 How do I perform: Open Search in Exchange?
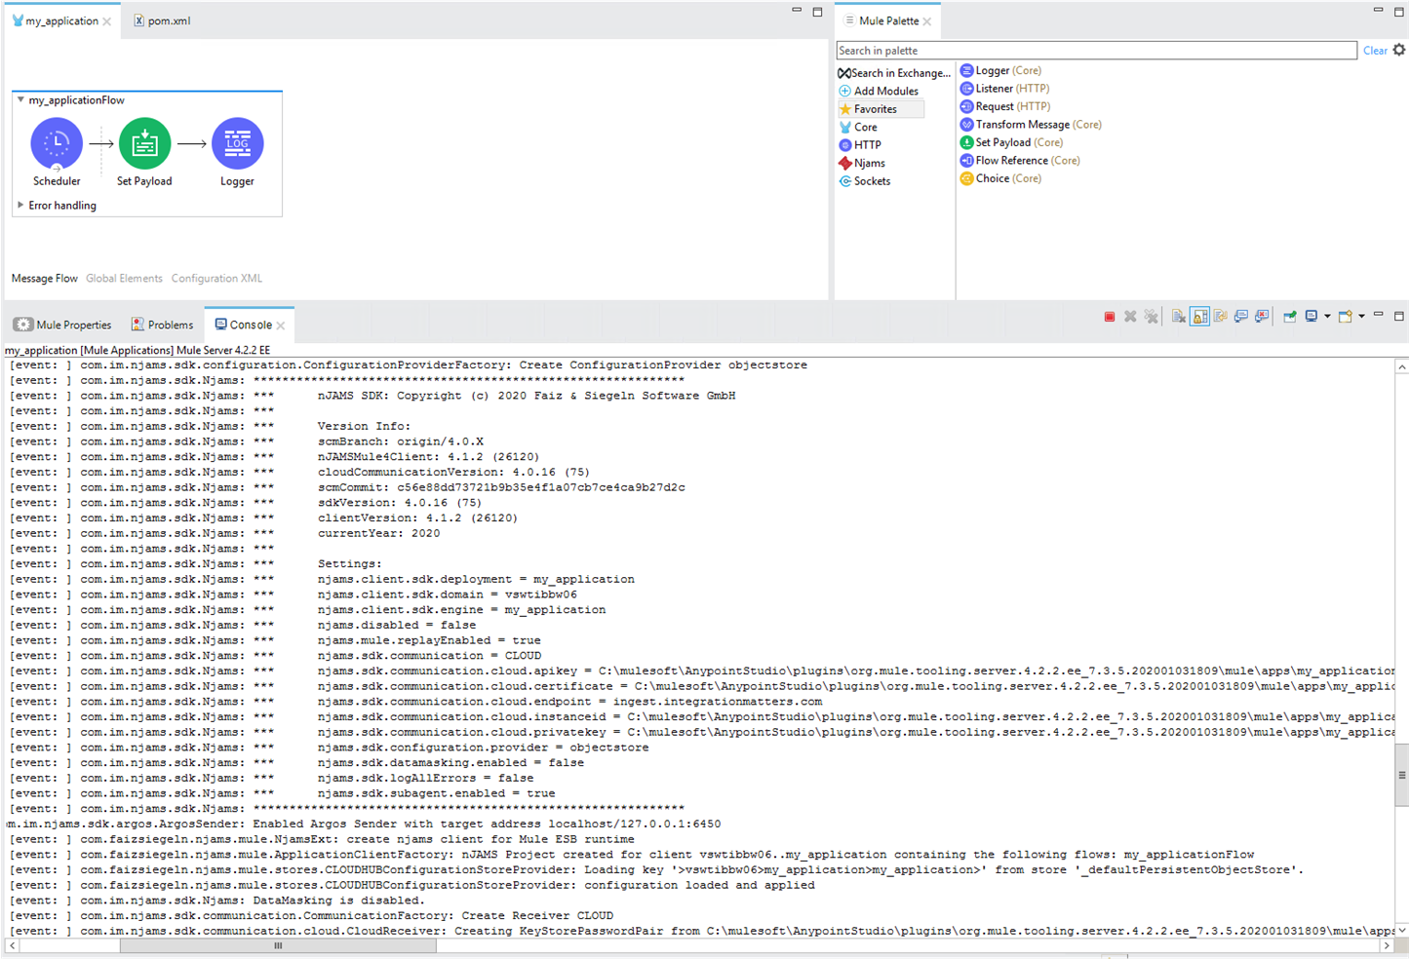(x=894, y=73)
